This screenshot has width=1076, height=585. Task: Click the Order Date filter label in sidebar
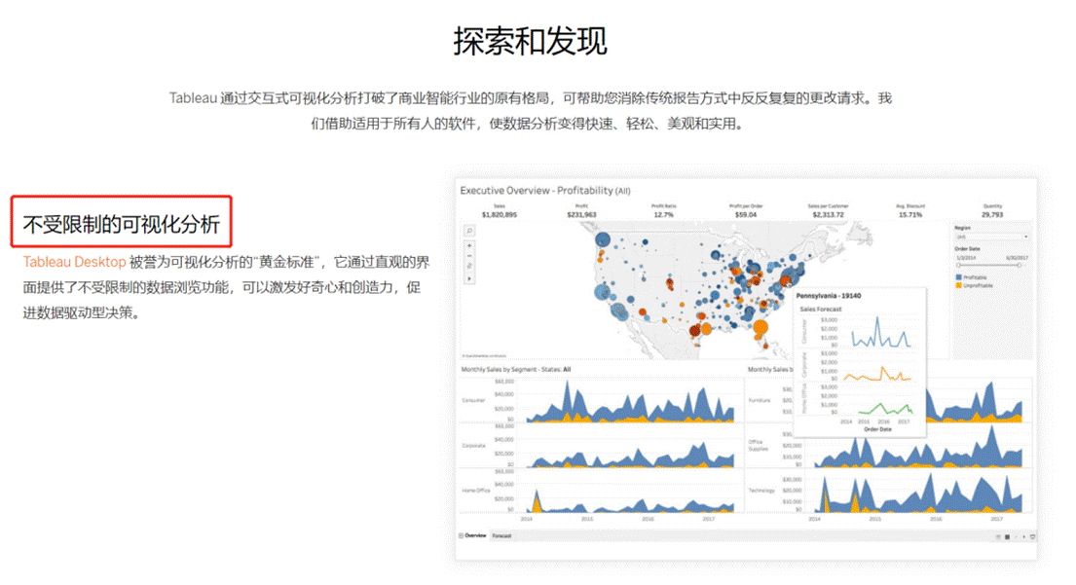967,249
